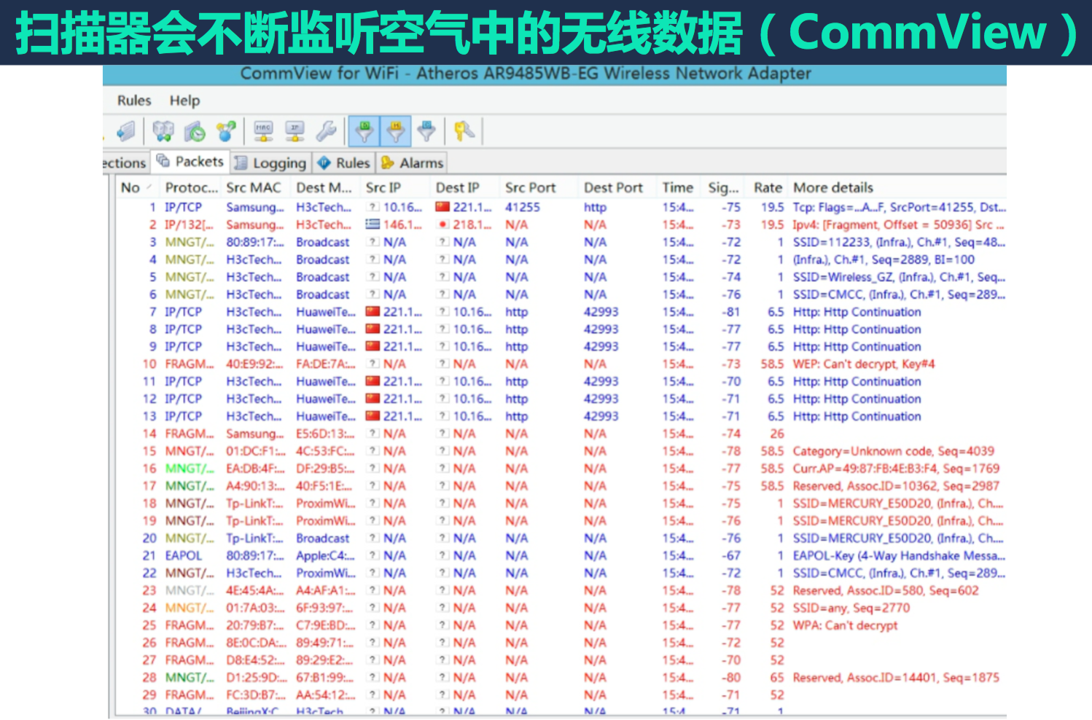Select the SSID=112233 packet row
This screenshot has height=720, width=1092.
(x=561, y=243)
